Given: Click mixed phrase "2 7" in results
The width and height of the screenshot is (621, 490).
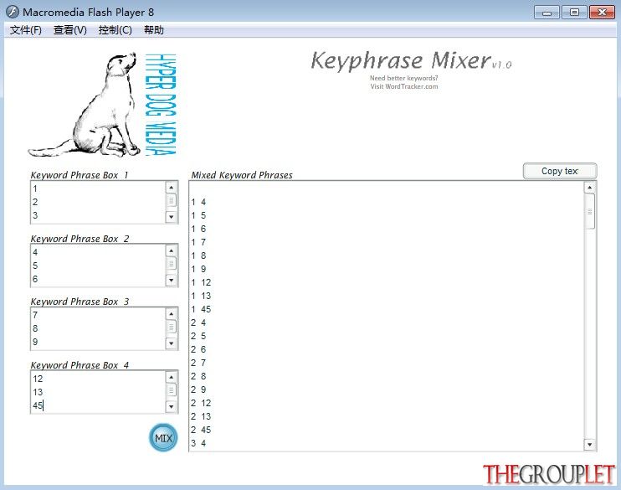Looking at the screenshot, I should pyautogui.click(x=198, y=363).
